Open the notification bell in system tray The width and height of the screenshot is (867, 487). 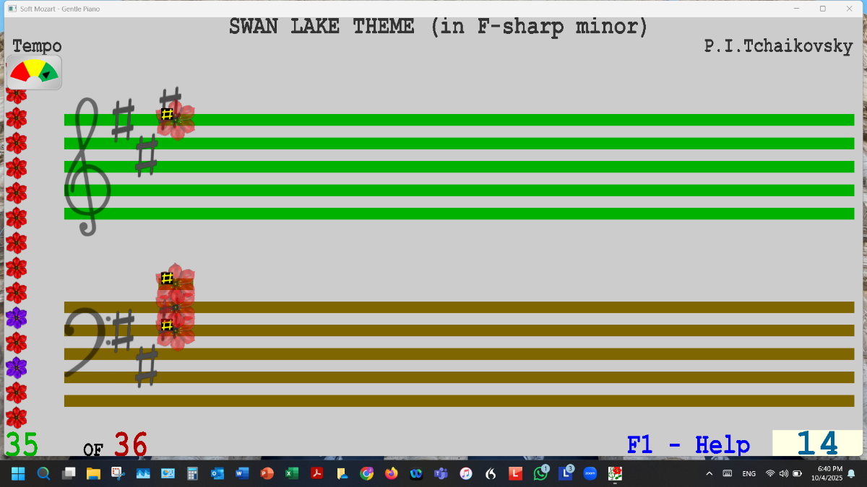click(x=851, y=473)
